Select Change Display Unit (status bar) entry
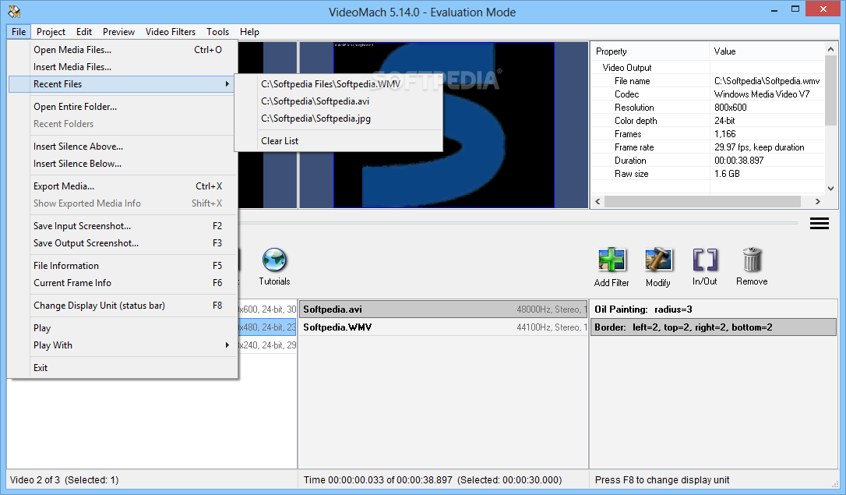The height and width of the screenshot is (495, 846). (x=122, y=306)
